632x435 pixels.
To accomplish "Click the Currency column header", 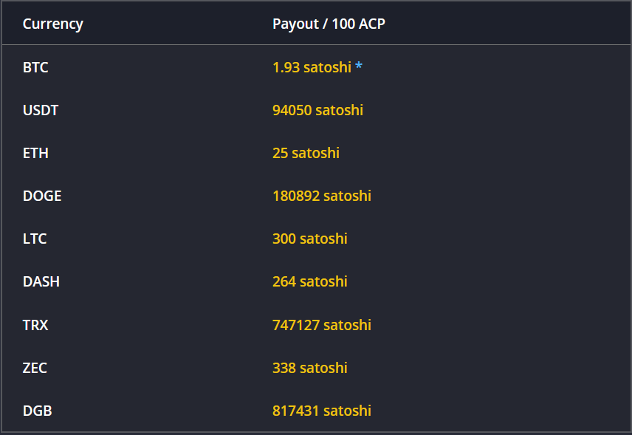I will click(53, 24).
